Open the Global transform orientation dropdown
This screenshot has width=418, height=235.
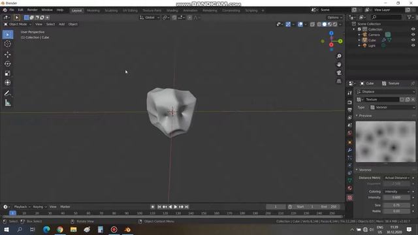(150, 18)
